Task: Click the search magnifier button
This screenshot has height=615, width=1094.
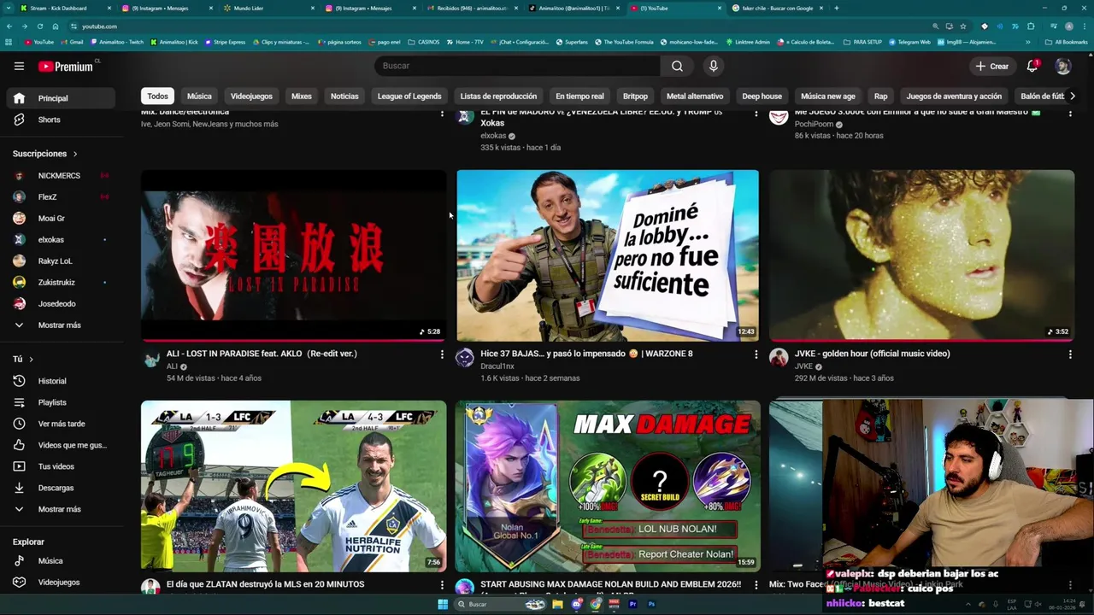Action: (x=677, y=66)
